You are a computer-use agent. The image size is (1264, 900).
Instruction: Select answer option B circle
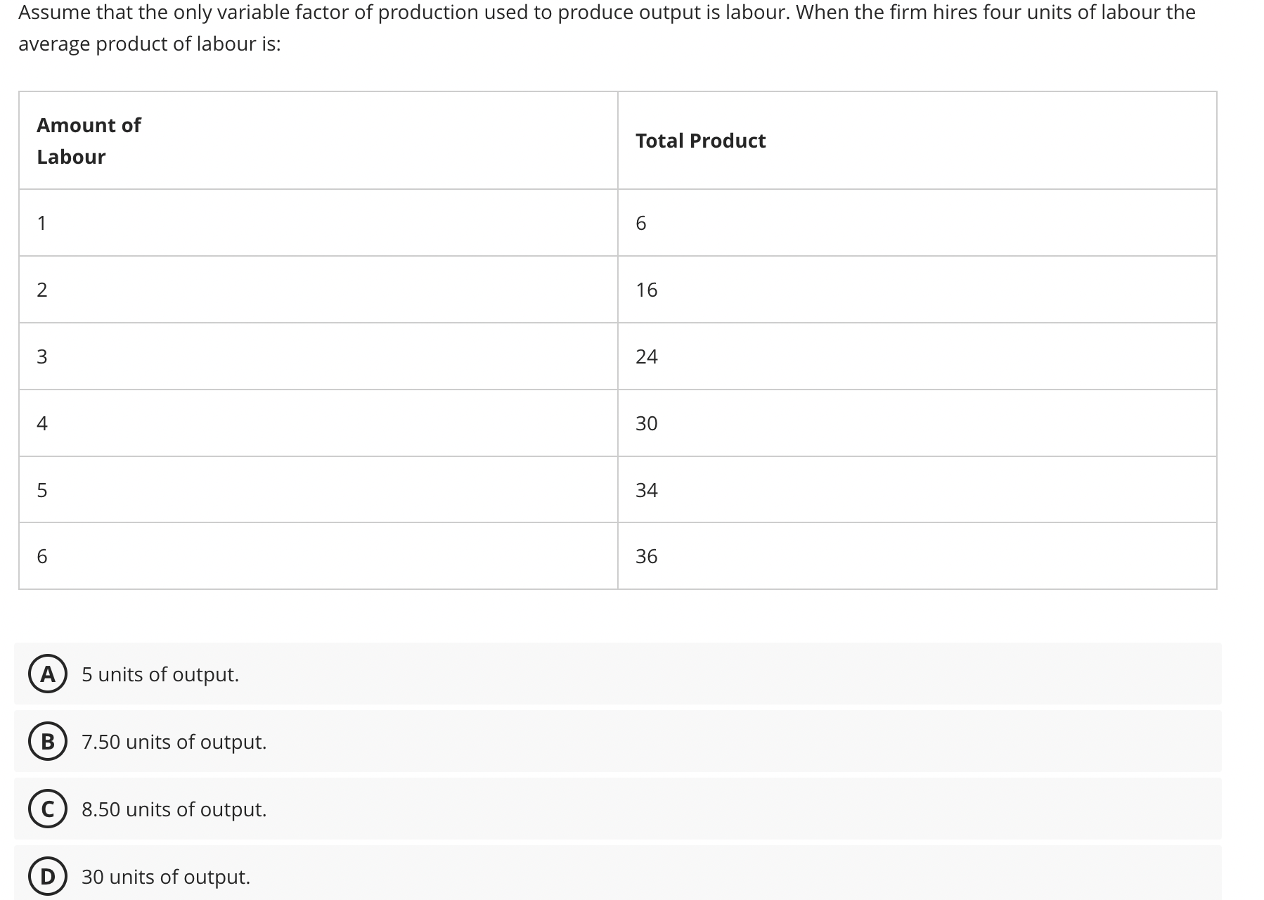(48, 742)
